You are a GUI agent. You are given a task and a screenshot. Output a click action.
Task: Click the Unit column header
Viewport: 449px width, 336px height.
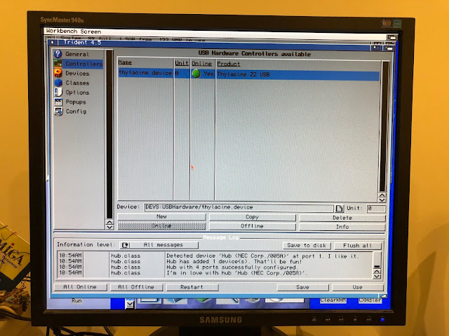coord(182,63)
